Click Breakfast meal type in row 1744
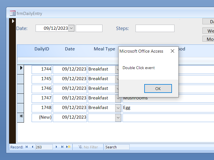 (x=102, y=70)
